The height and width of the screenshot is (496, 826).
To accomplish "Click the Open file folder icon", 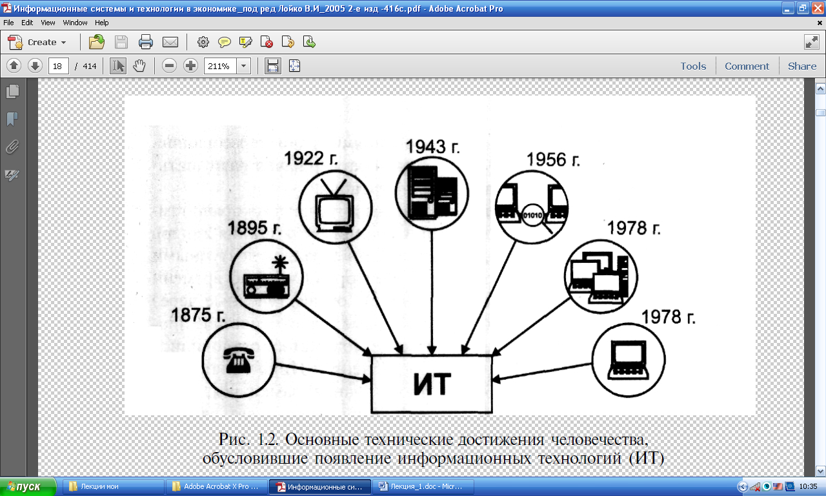I will pos(97,42).
